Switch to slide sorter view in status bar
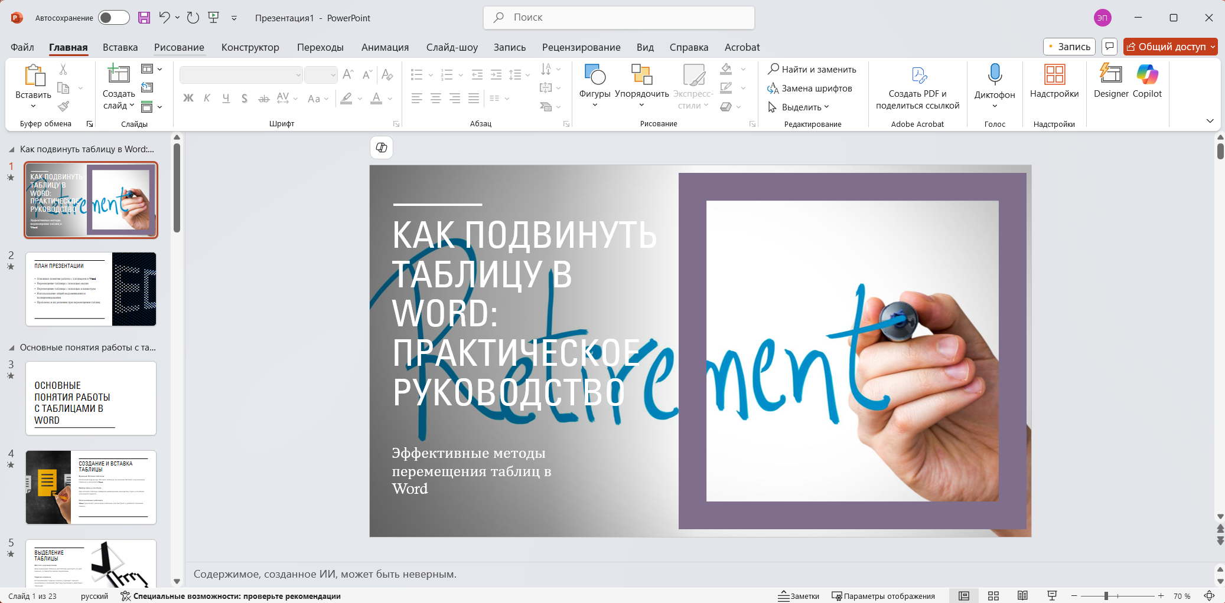The height and width of the screenshot is (603, 1225). tap(995, 596)
